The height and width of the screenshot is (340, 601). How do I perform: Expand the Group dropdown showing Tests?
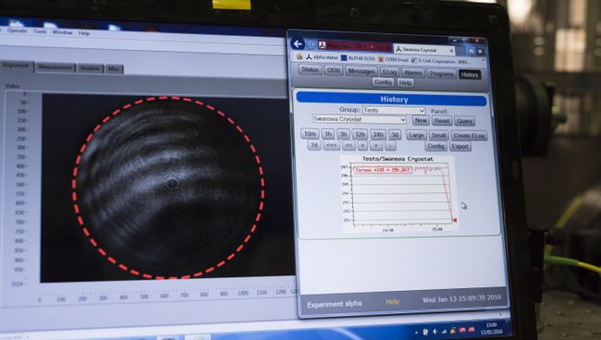pyautogui.click(x=394, y=110)
